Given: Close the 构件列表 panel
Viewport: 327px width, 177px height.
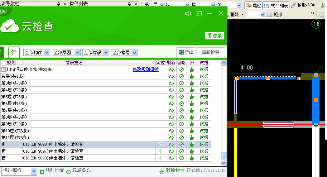Looking at the screenshot, I should tap(136, 4).
